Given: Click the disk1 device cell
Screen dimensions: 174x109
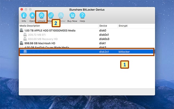Looking at the screenshot, I should point(103,43).
